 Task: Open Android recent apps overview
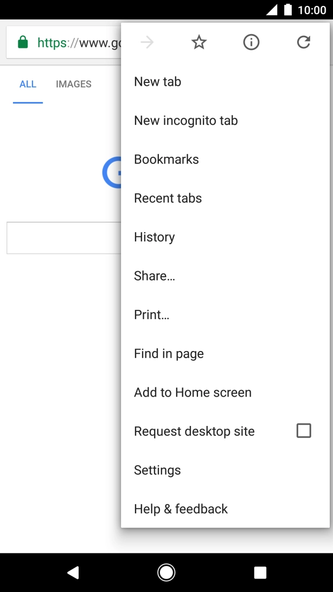(260, 572)
